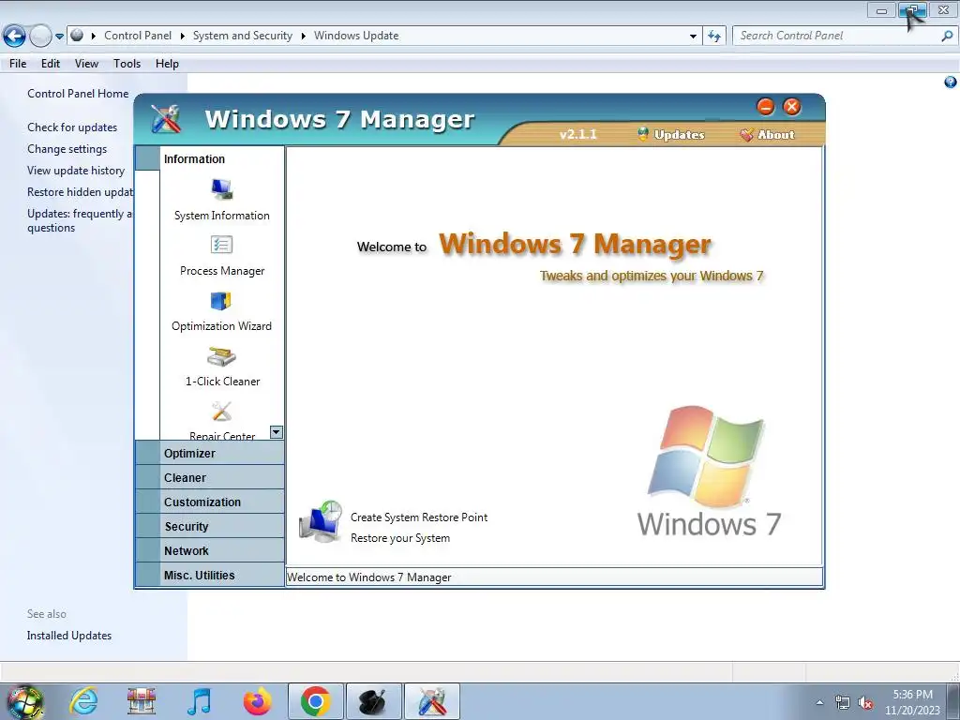The width and height of the screenshot is (960, 720).
Task: Open the music note app in taskbar
Action: (200, 701)
